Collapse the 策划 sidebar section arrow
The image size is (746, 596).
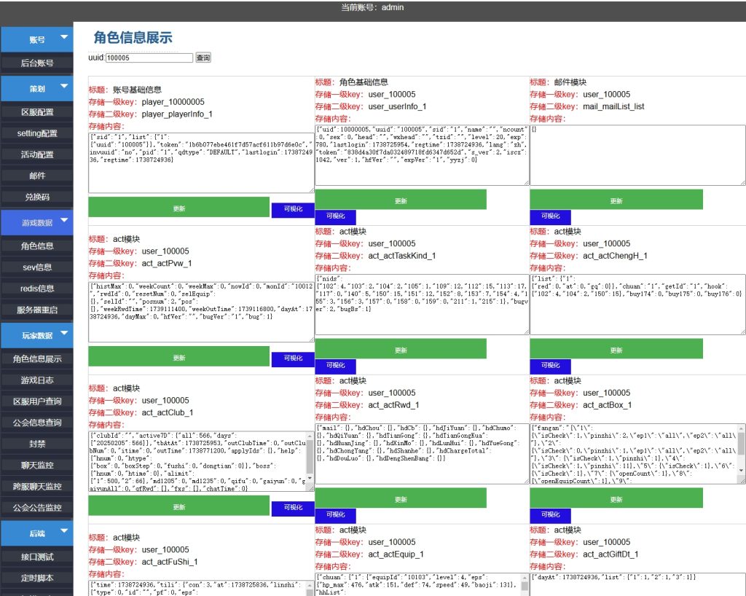[x=64, y=87]
